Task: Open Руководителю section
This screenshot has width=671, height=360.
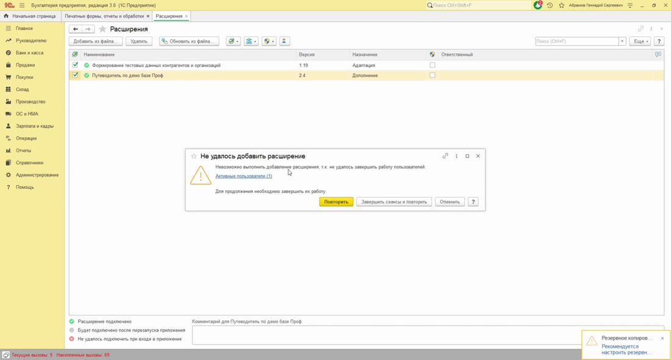Action: (31, 41)
